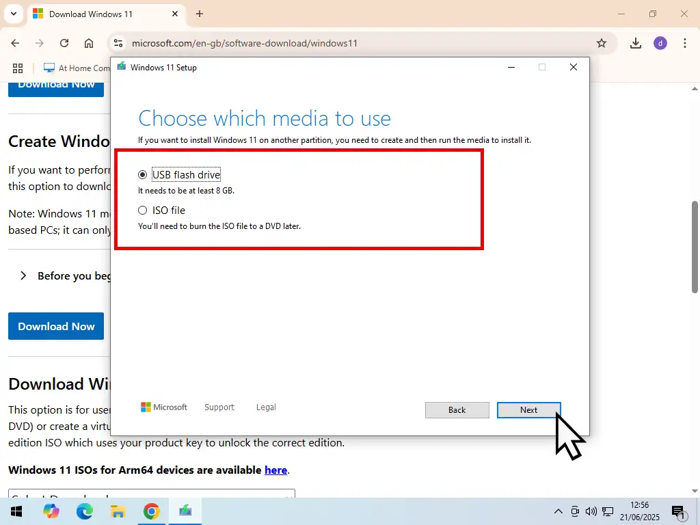Select the USB flash drive option

tap(143, 175)
